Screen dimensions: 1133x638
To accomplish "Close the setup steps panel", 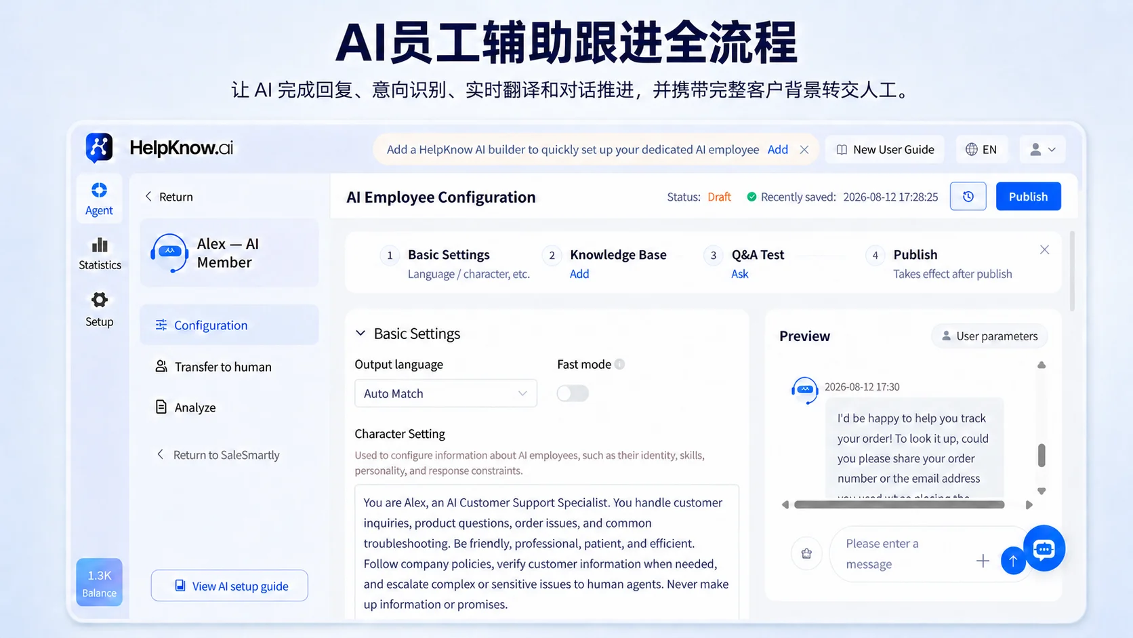I will coord(1044,250).
